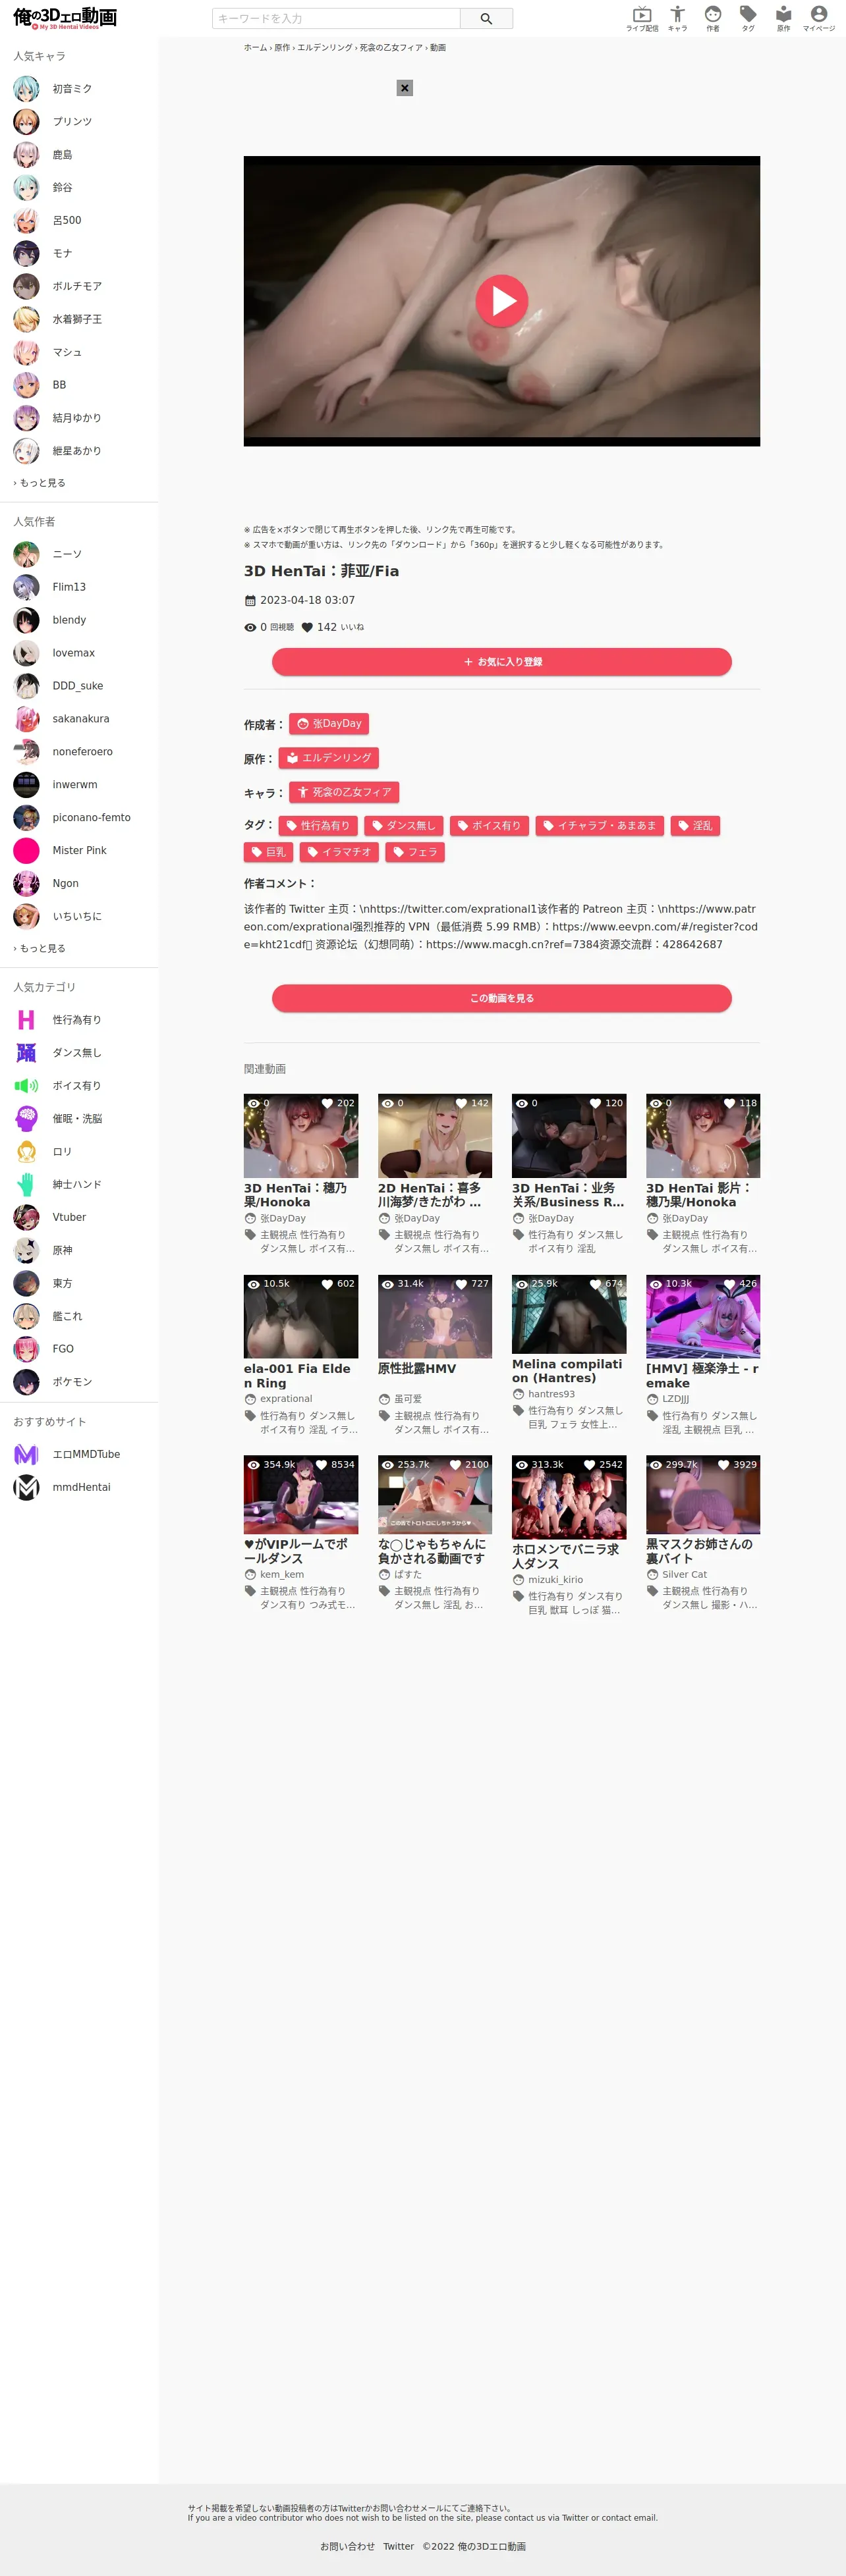Focus the keyword search field
Screen dimensions: 846x2576
(337, 18)
